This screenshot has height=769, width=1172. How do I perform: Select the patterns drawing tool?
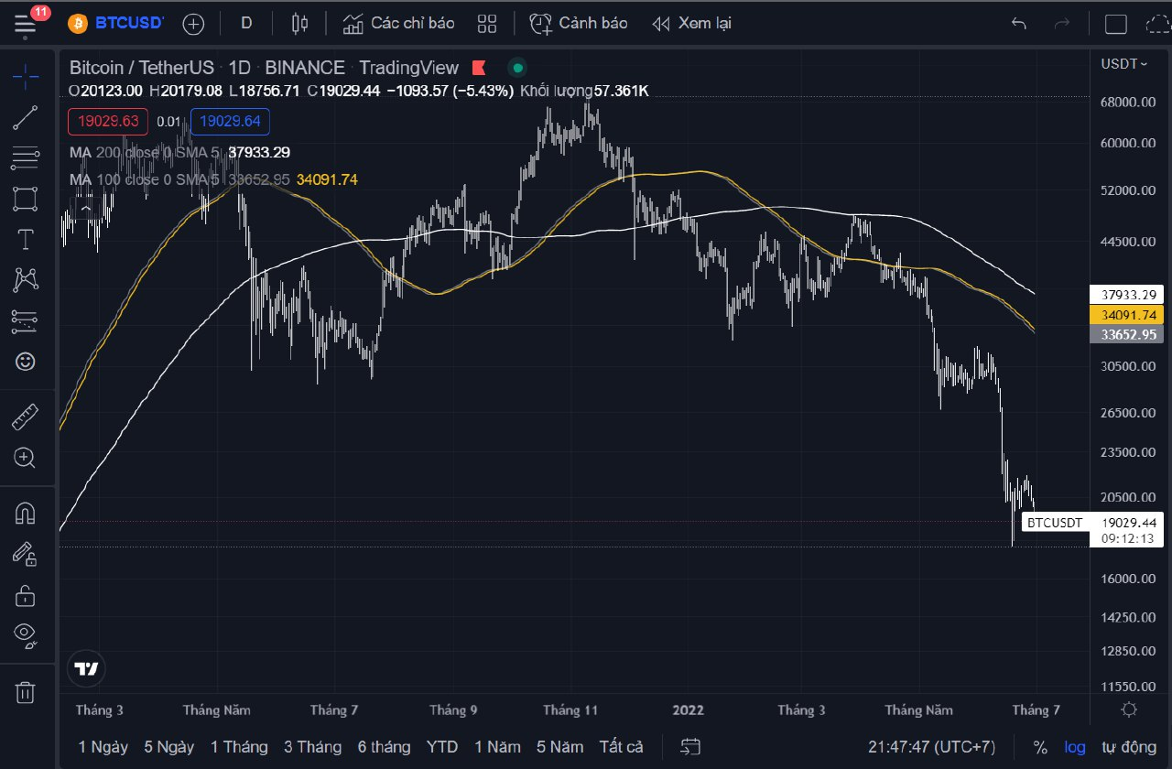point(26,280)
